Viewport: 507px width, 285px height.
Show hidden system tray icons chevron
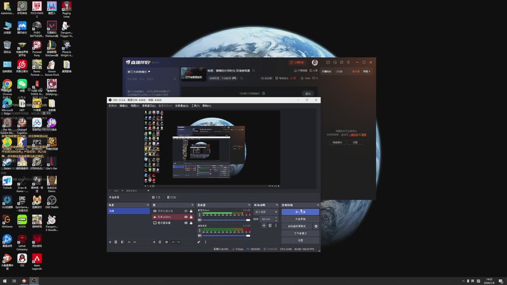point(463,281)
